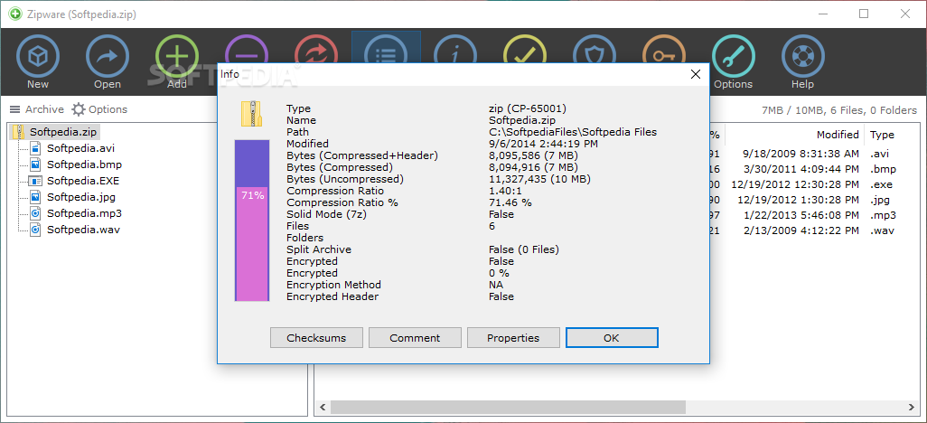Select Softpedia.zip root tree node
927x423 pixels.
tap(63, 131)
